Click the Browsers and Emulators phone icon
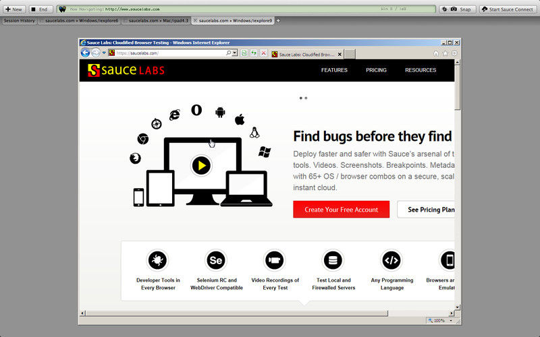 coord(448,260)
